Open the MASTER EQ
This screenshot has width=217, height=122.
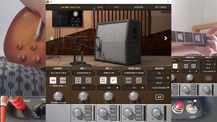tap(159, 73)
